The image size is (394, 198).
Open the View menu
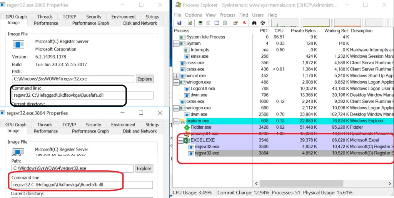click(210, 15)
